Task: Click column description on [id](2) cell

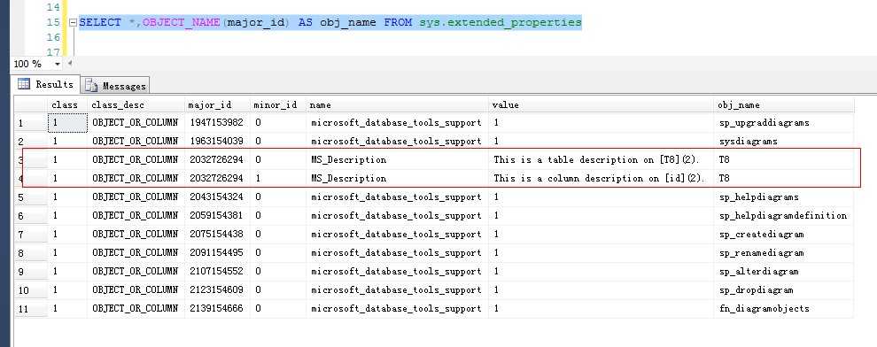Action: click(x=601, y=179)
